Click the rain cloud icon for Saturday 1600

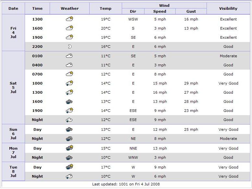69,101
